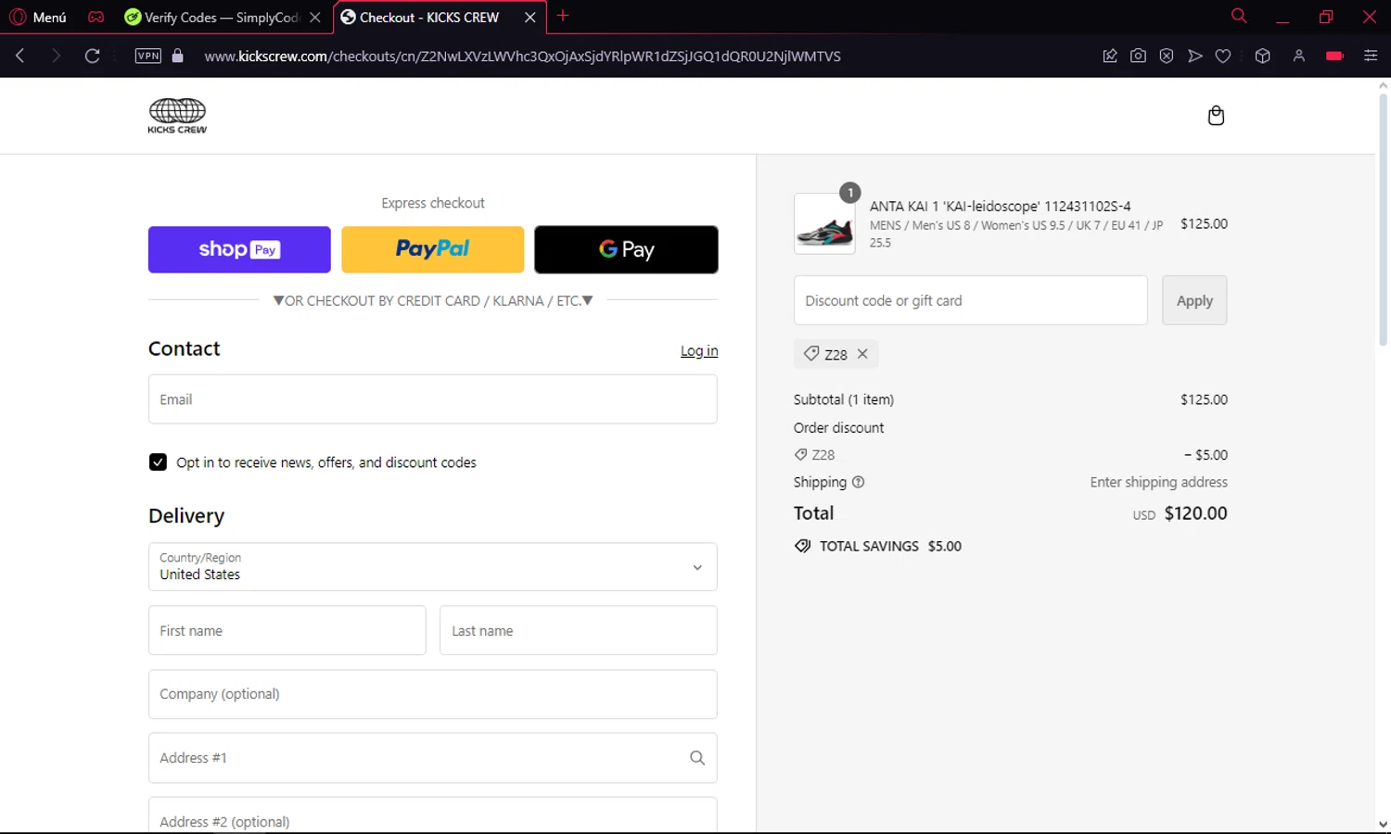
Task: Go back to the previous page
Action: pos(20,56)
